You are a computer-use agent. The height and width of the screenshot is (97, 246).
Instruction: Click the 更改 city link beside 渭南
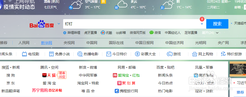[55, 2]
